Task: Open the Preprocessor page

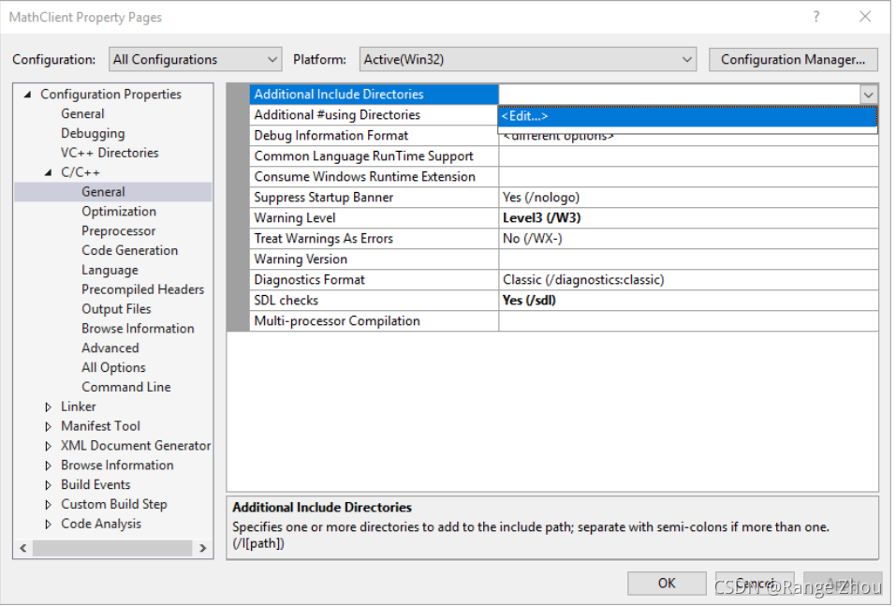Action: [118, 231]
